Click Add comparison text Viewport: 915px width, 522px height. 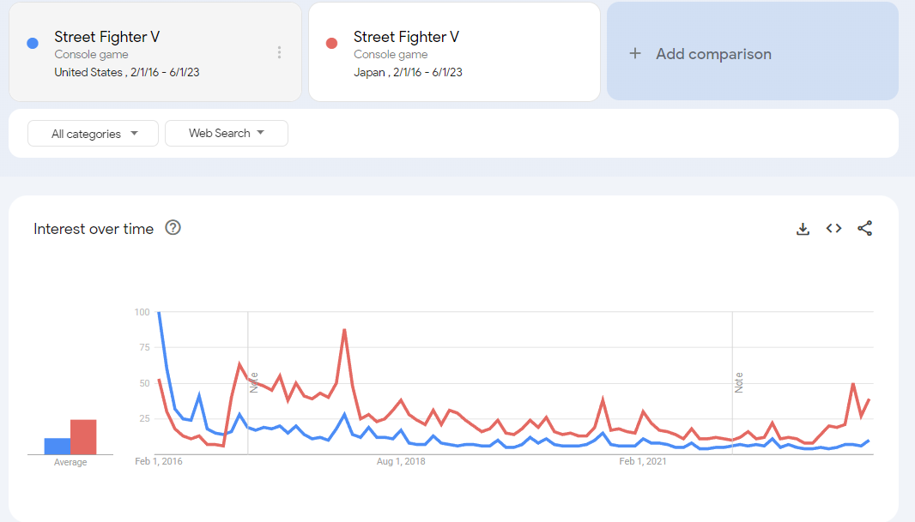coord(713,54)
